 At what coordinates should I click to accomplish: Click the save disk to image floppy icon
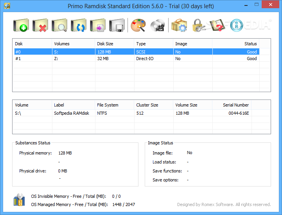pyautogui.click(x=117, y=25)
